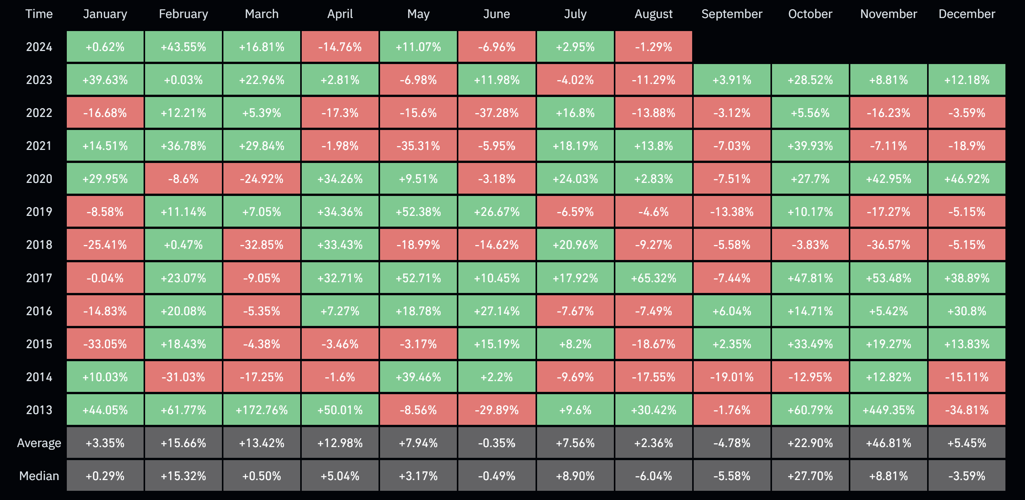Select the 2024 row label
1025x500 pixels.
coord(39,47)
